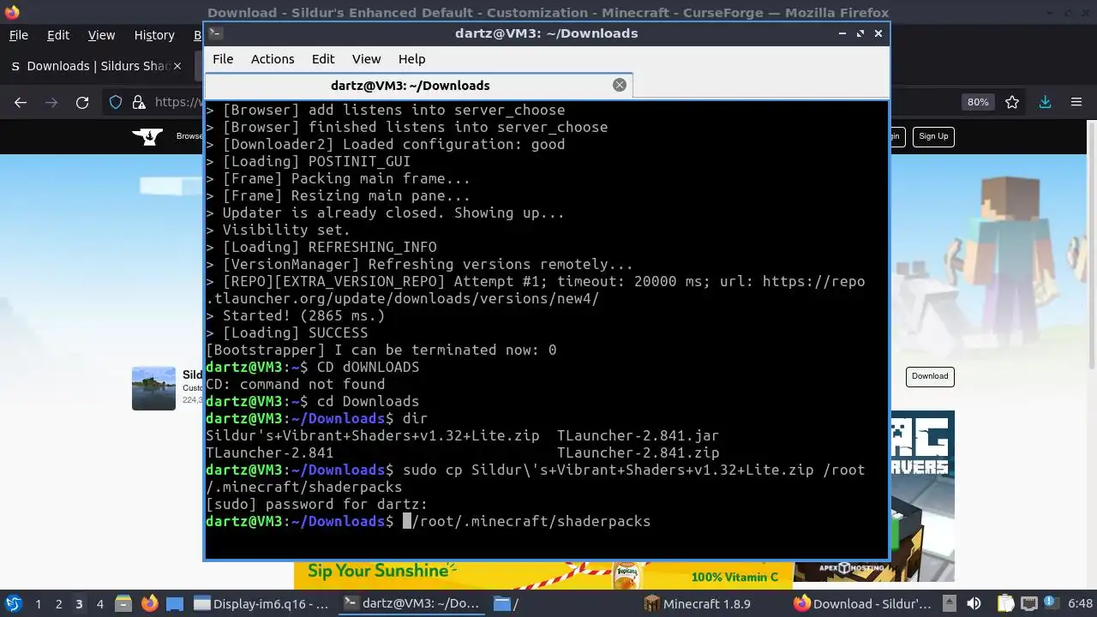Screen dimensions: 1097x617
Task: Click the Sign Up button on CurseForge
Action: 933,136
